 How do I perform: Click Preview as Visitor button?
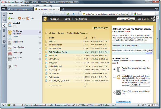point(126,19)
